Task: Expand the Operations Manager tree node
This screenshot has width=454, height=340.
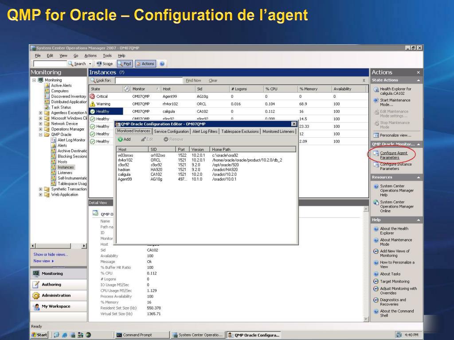Action: [x=40, y=129]
